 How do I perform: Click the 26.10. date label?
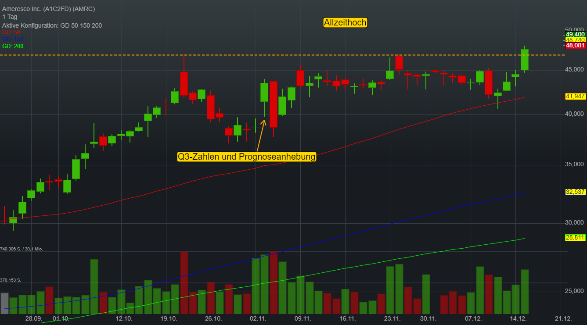[x=213, y=318]
